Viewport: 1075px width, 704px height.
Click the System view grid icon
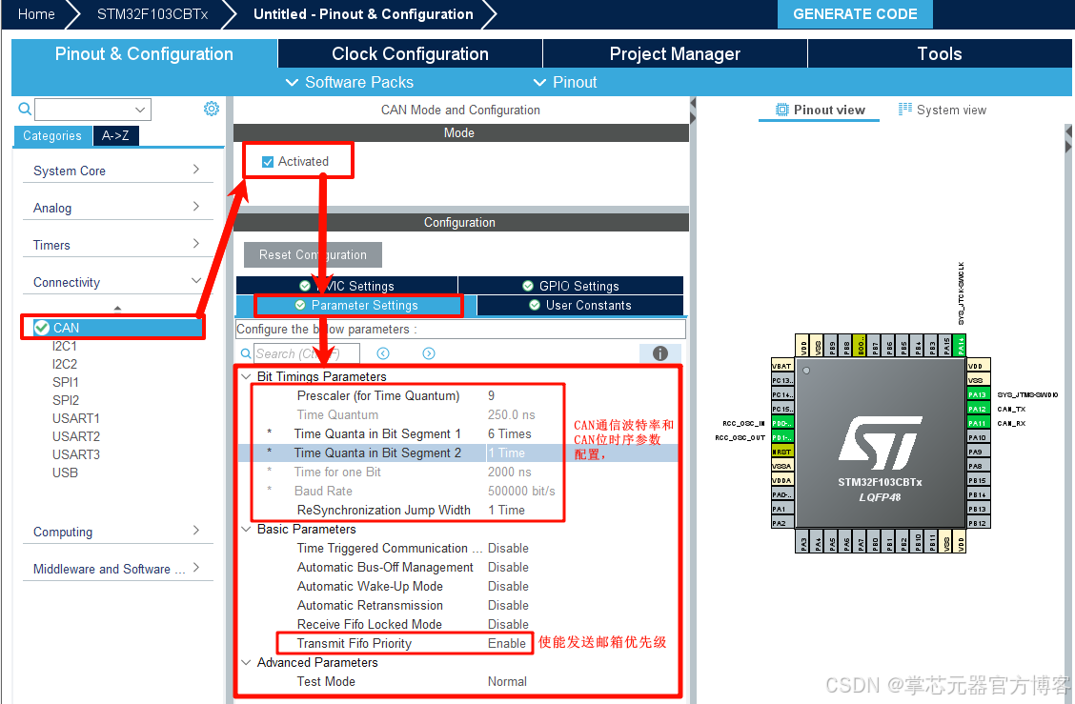coord(905,109)
